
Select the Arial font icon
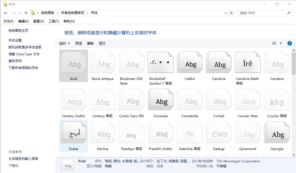[73, 63]
